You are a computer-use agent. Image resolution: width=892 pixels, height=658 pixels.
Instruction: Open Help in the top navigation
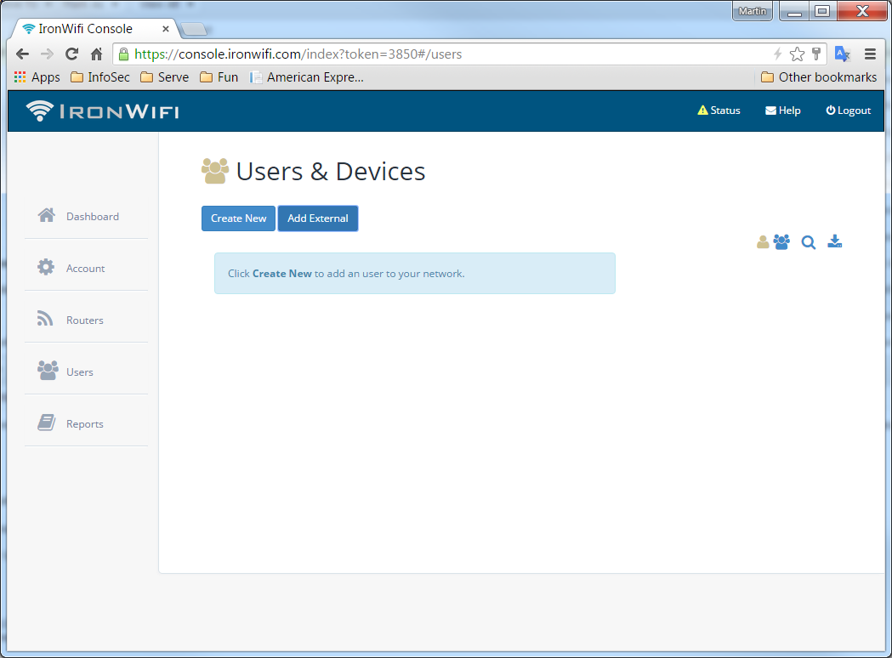click(x=783, y=111)
